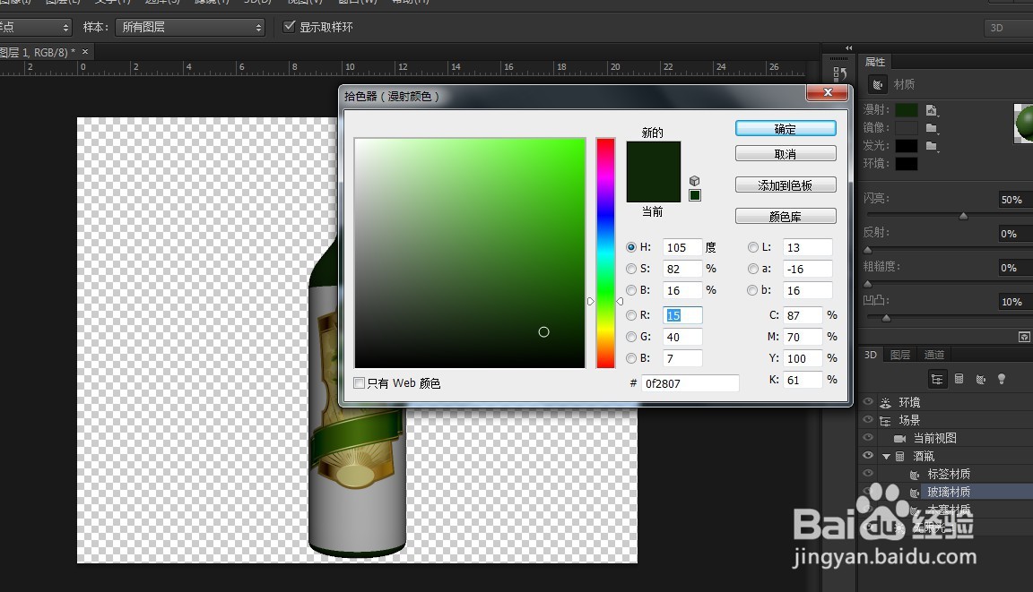
Task: Open the 样本 所有图层 dropdown
Action: click(190, 27)
